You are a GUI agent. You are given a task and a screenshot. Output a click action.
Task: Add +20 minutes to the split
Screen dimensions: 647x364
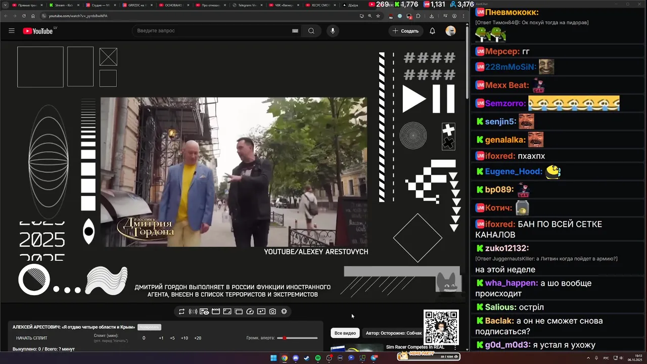click(x=198, y=338)
